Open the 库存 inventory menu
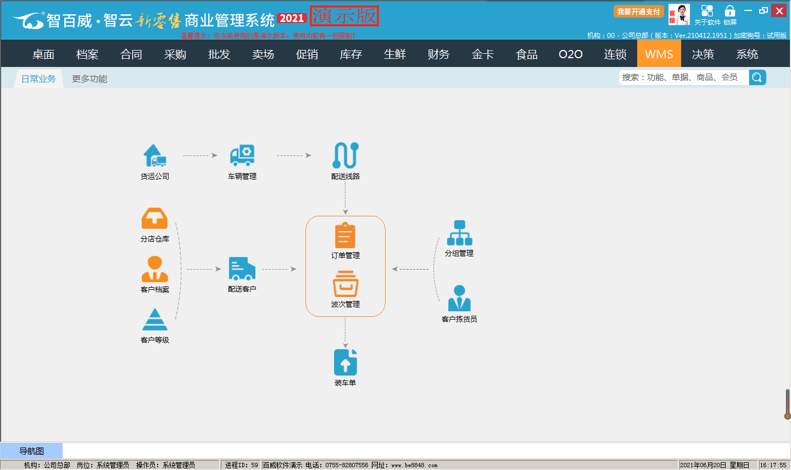Image resolution: width=791 pixels, height=470 pixels. (351, 54)
